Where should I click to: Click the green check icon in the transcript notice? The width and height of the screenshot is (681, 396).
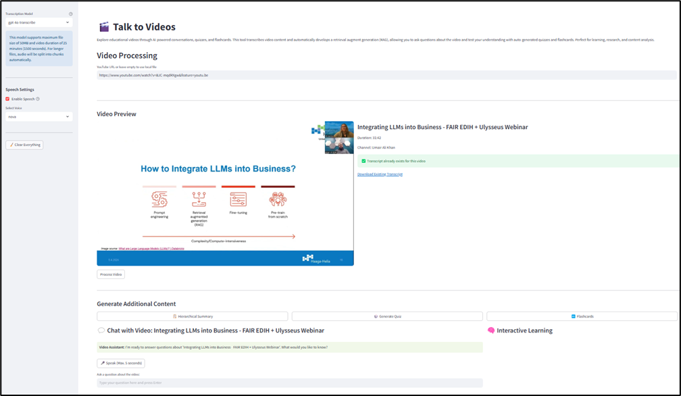(x=363, y=161)
